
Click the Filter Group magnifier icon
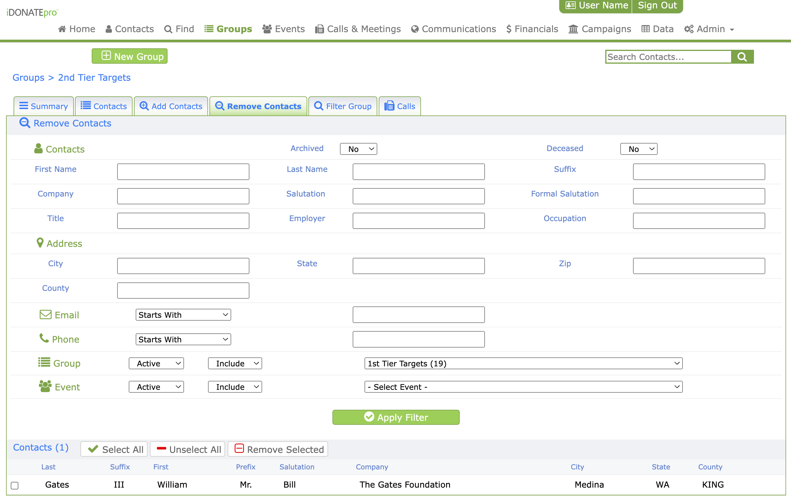pos(319,106)
